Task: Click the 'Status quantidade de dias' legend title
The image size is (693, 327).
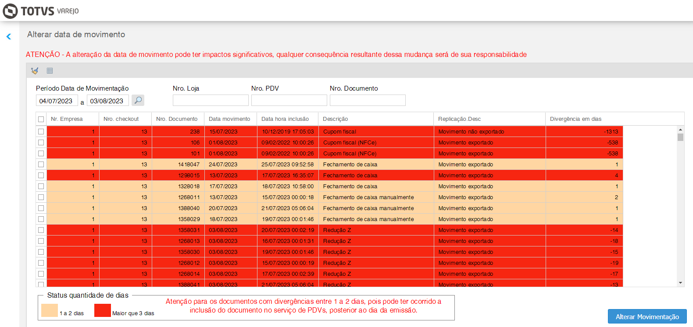Action: [88, 295]
